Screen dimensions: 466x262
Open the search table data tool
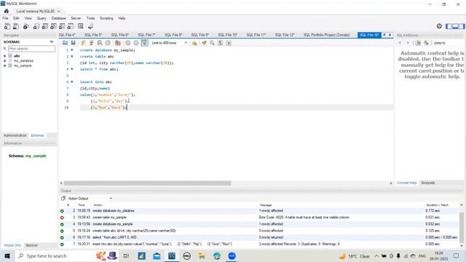[x=81, y=26]
